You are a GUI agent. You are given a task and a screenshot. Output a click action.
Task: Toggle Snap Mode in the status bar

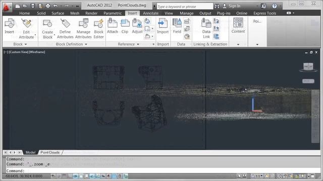(x=59, y=176)
